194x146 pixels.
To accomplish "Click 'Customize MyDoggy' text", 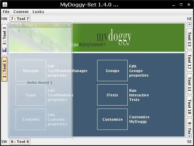I will point(139,119).
